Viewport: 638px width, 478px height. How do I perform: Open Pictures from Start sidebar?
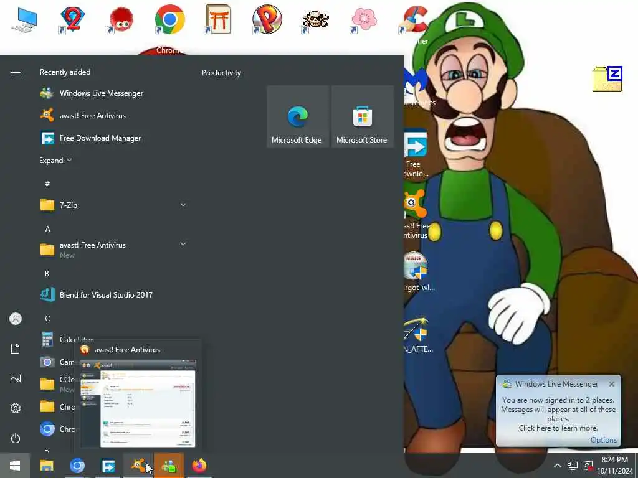16,378
